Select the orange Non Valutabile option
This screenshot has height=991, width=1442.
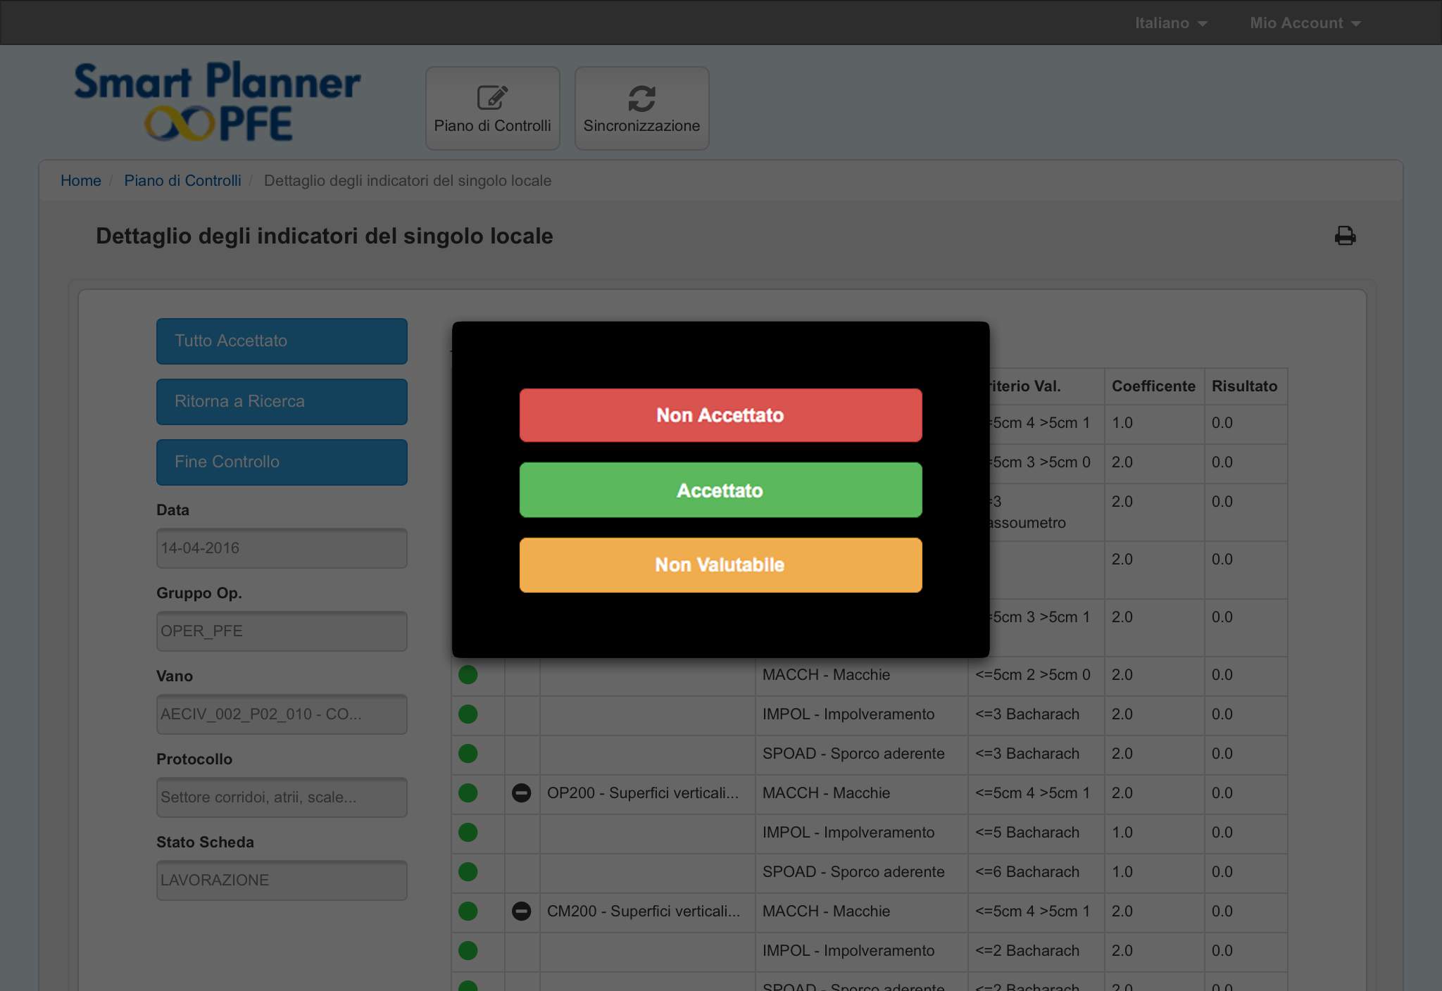click(720, 565)
